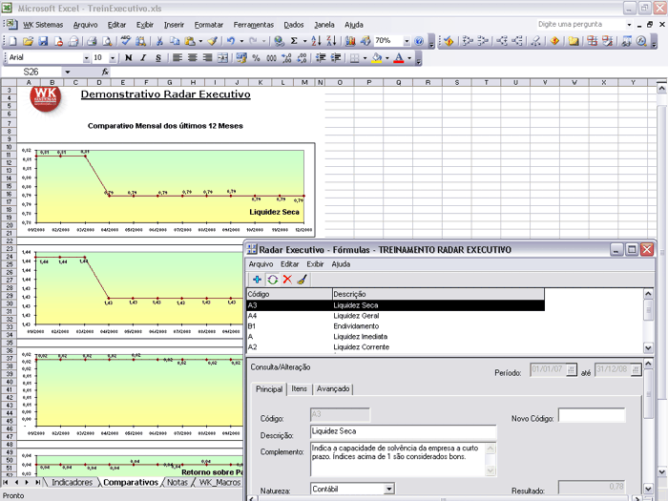The image size is (668, 501).
Task: Toggle italic formatting button
Action: (143, 58)
